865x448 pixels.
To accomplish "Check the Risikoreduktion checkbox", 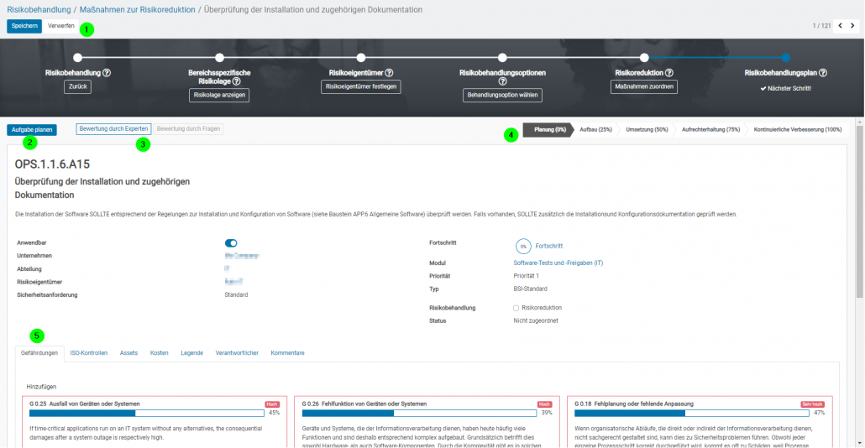I will [516, 308].
